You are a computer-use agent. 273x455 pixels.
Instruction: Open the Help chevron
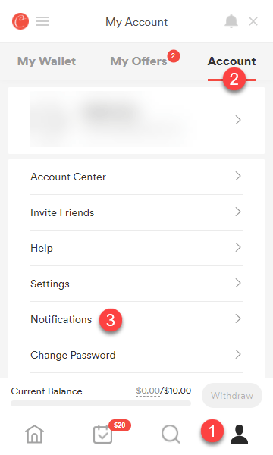click(238, 247)
